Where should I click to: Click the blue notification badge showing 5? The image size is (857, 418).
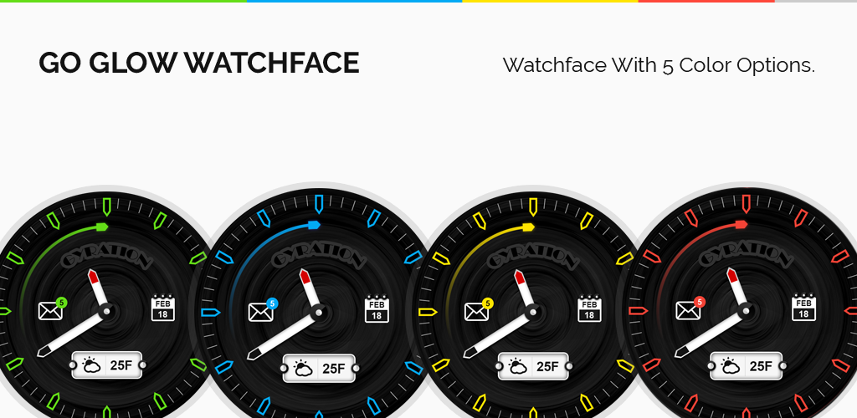click(272, 303)
